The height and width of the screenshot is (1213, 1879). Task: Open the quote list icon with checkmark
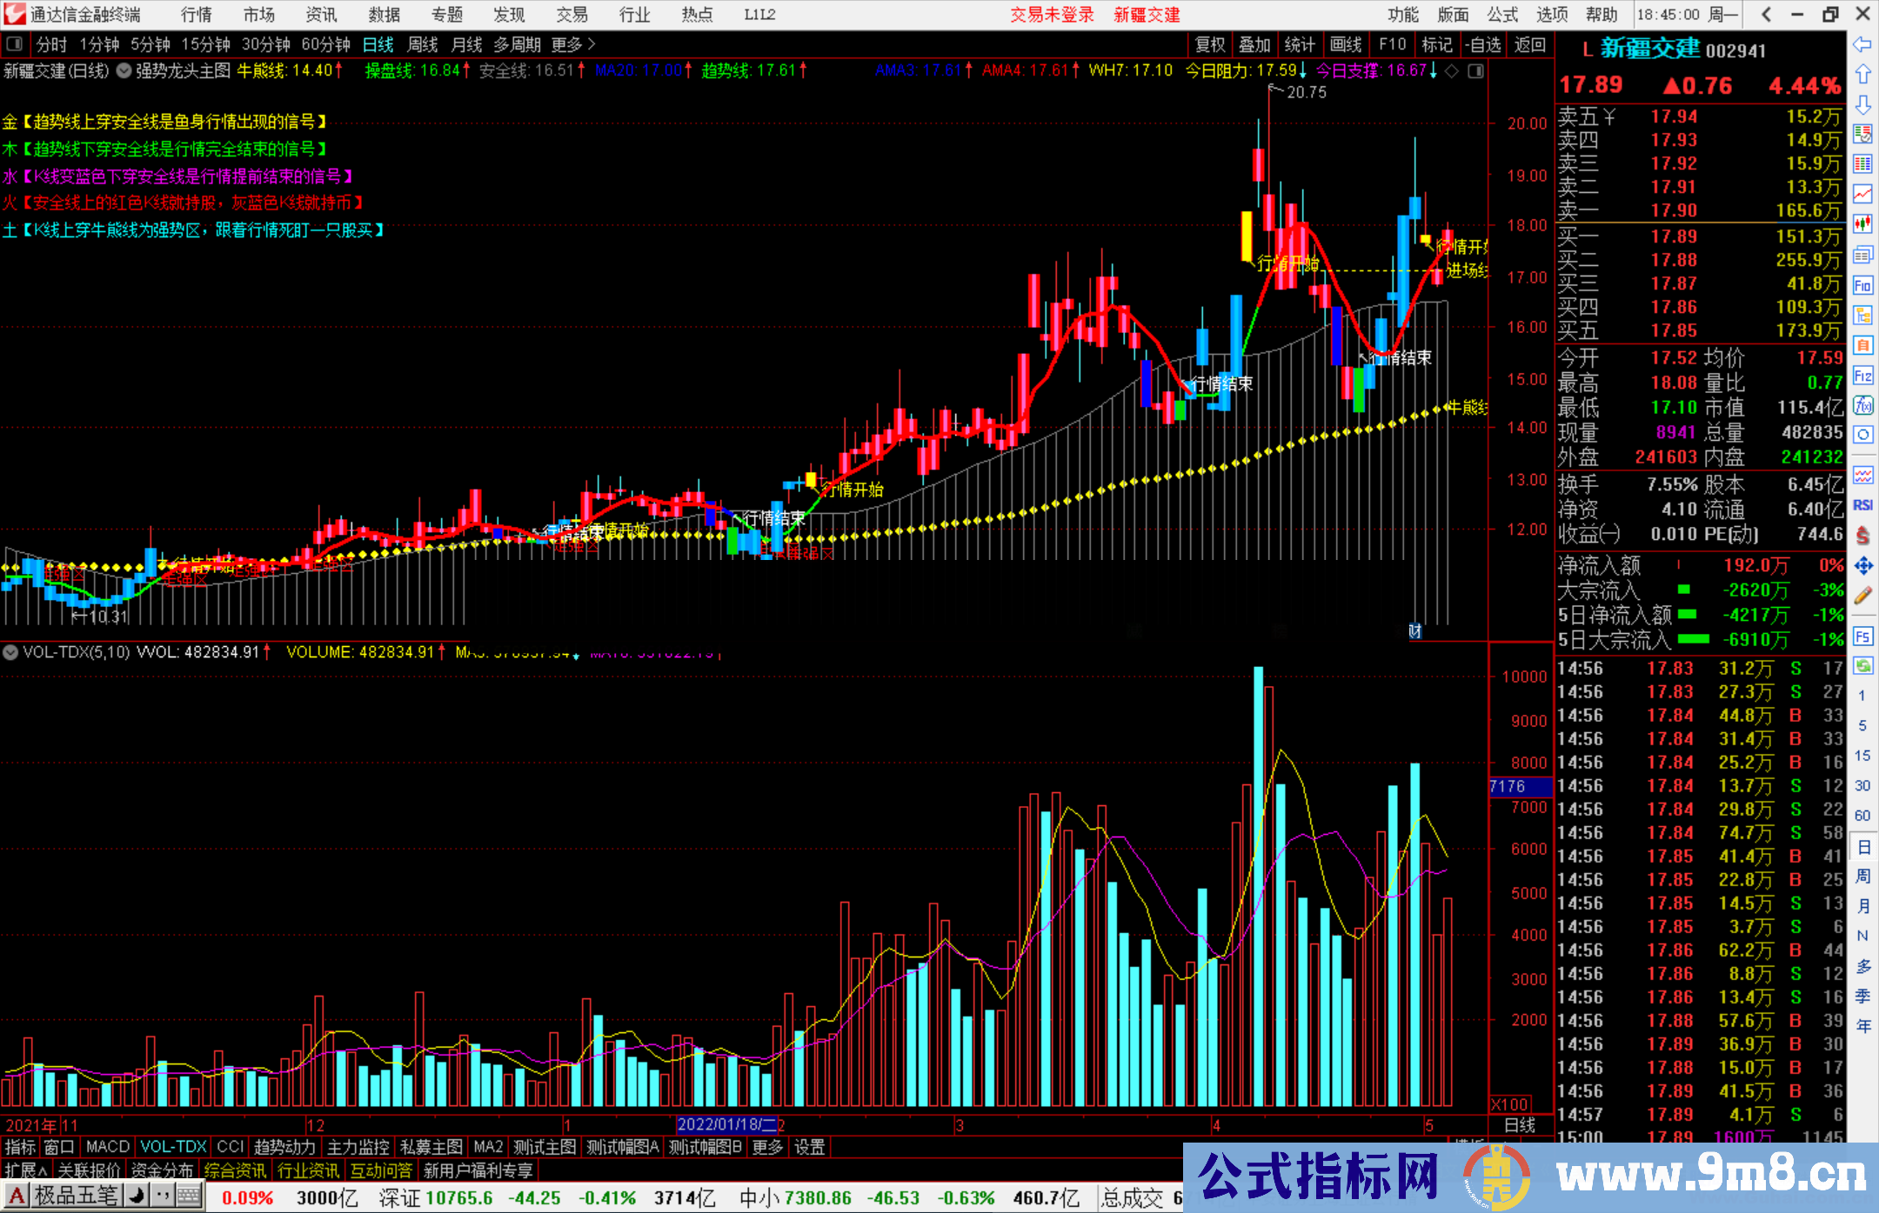[x=1862, y=134]
